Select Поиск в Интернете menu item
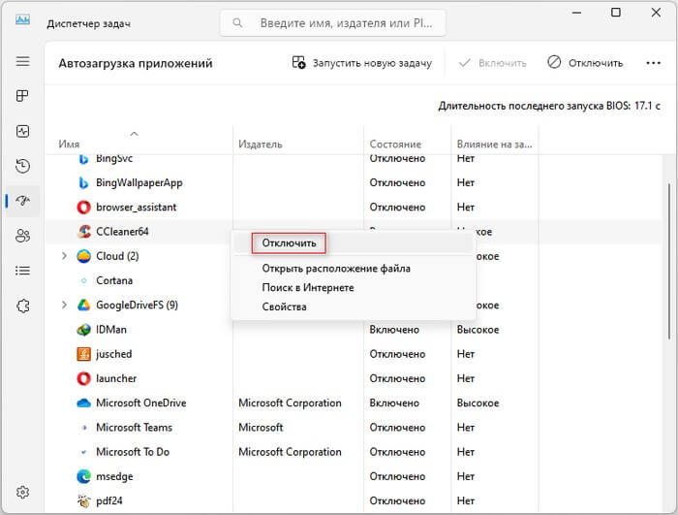Viewport: 678px width, 515px height. 308,288
